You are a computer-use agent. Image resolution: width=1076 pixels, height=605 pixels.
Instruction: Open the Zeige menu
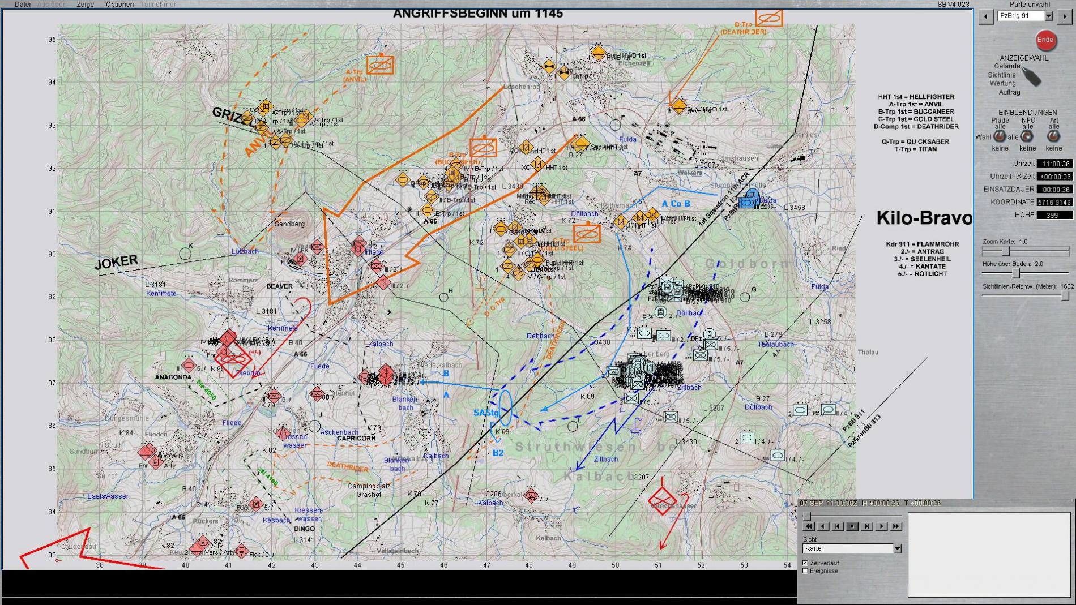[86, 4]
